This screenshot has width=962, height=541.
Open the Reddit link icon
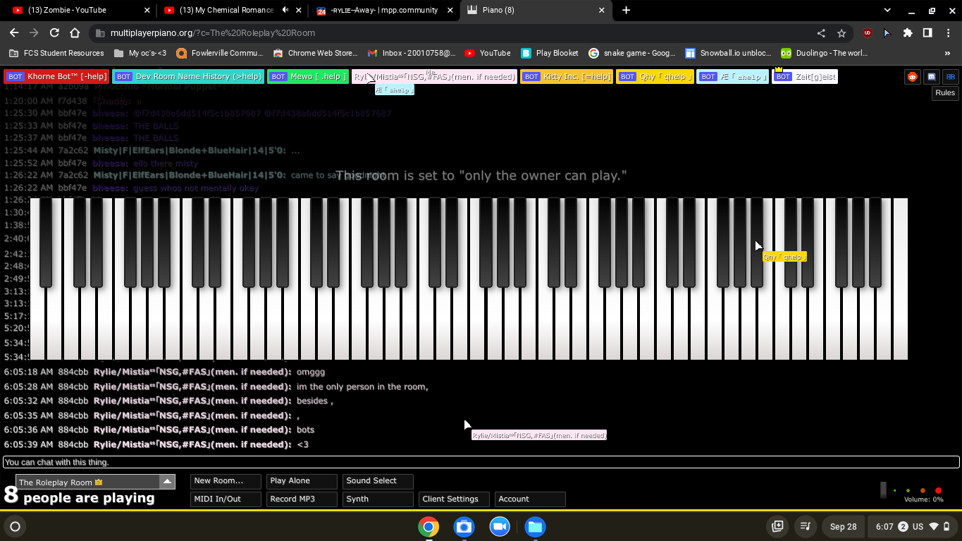point(912,77)
